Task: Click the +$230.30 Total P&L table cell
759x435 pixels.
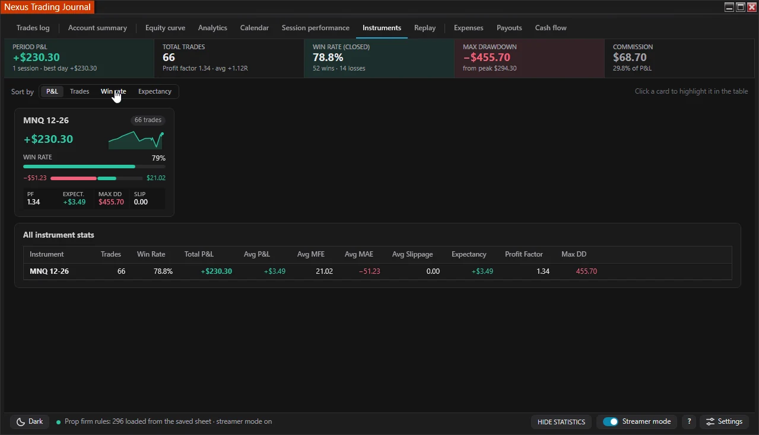Action: tap(217, 271)
